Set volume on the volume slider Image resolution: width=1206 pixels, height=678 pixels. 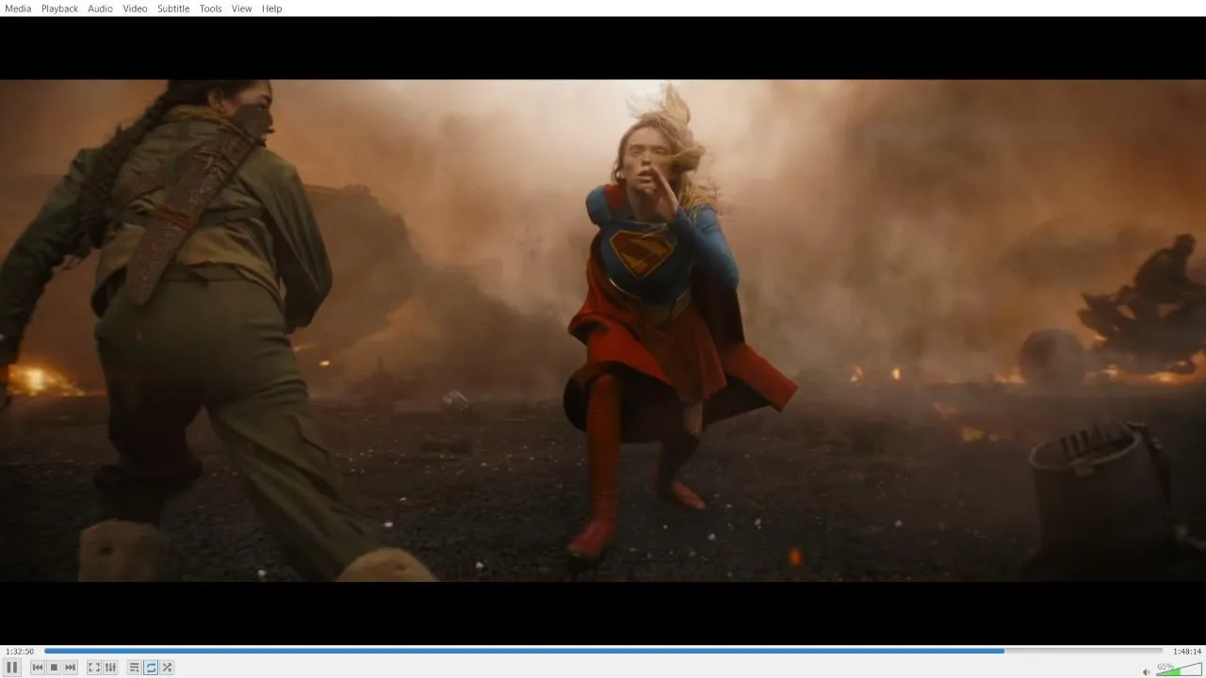[x=1179, y=670]
